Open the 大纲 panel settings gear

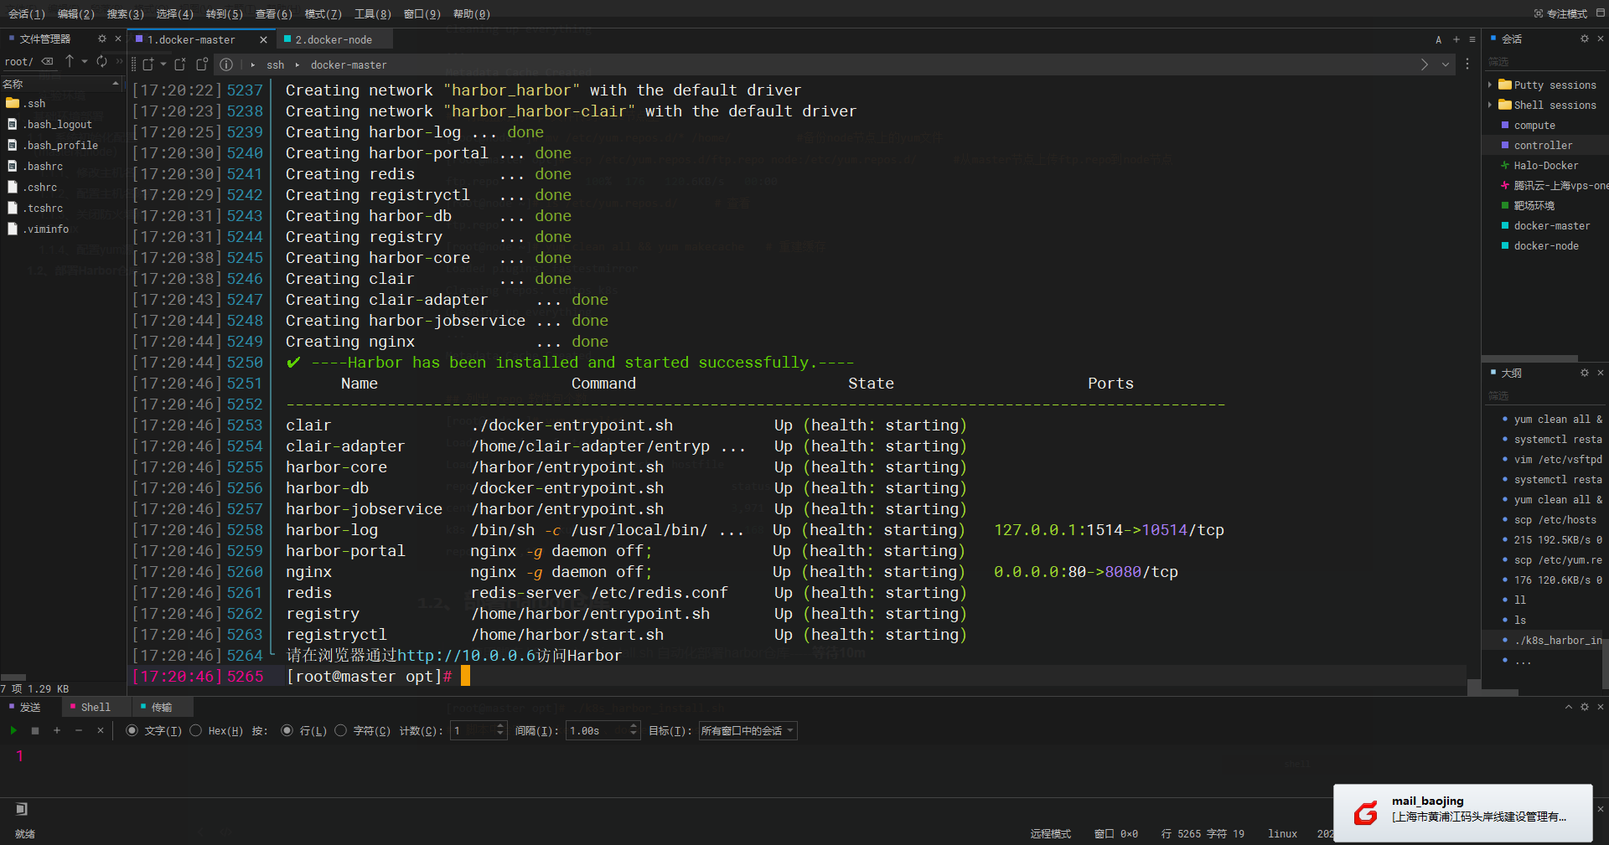tap(1584, 373)
